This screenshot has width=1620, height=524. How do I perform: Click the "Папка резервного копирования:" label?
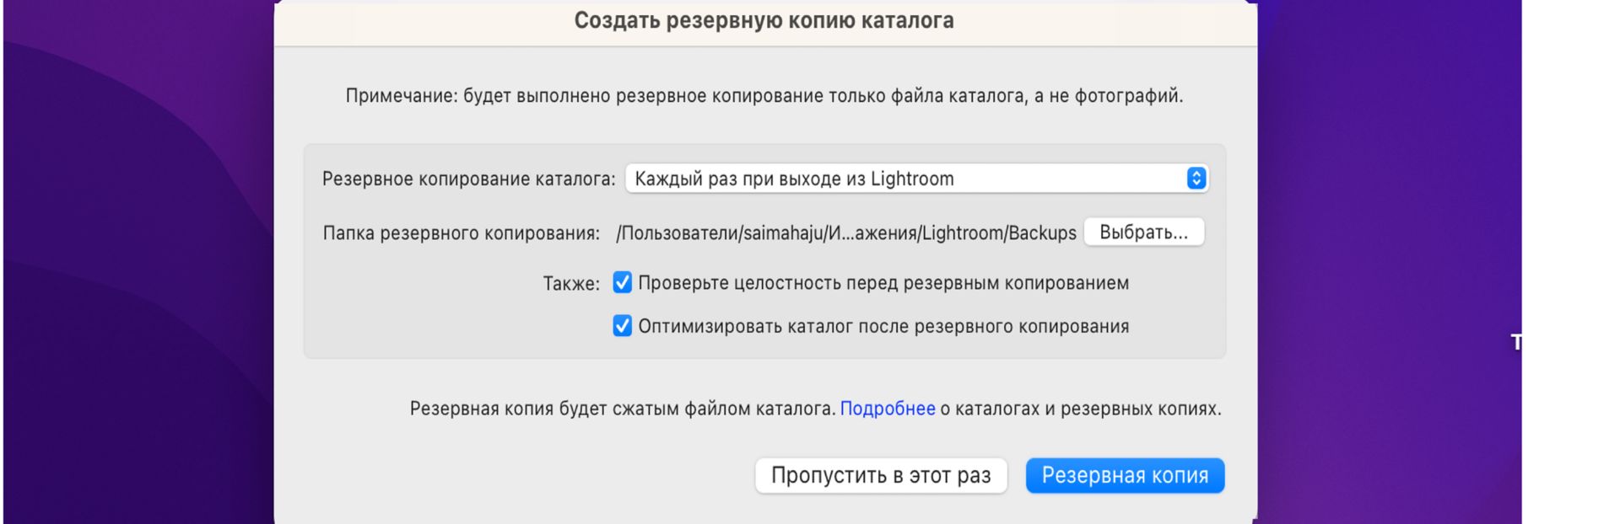pos(462,232)
